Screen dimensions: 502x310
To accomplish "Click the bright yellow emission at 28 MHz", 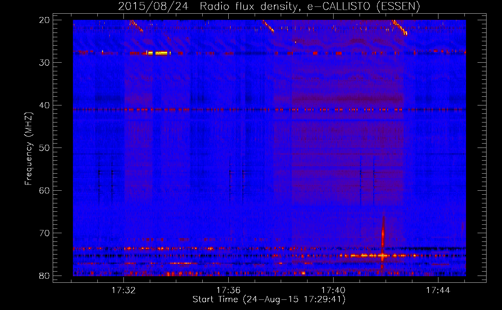I will 158,53.
